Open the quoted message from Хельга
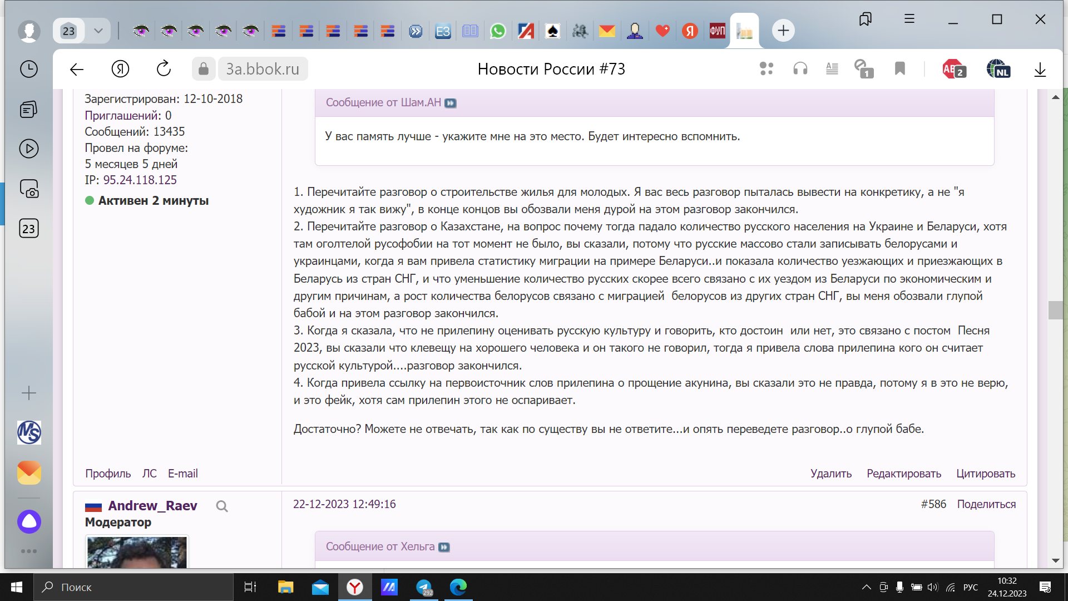The image size is (1068, 601). pos(444,547)
